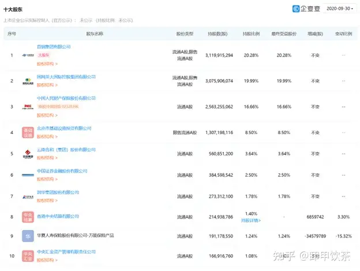This screenshot has width=360, height=271.
Task: Open 北京市基础设施投资有限公司 link
Action: tap(64, 128)
